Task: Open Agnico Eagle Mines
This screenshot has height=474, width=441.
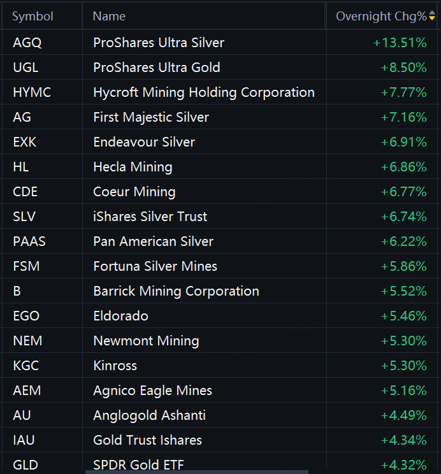Action: click(x=153, y=391)
